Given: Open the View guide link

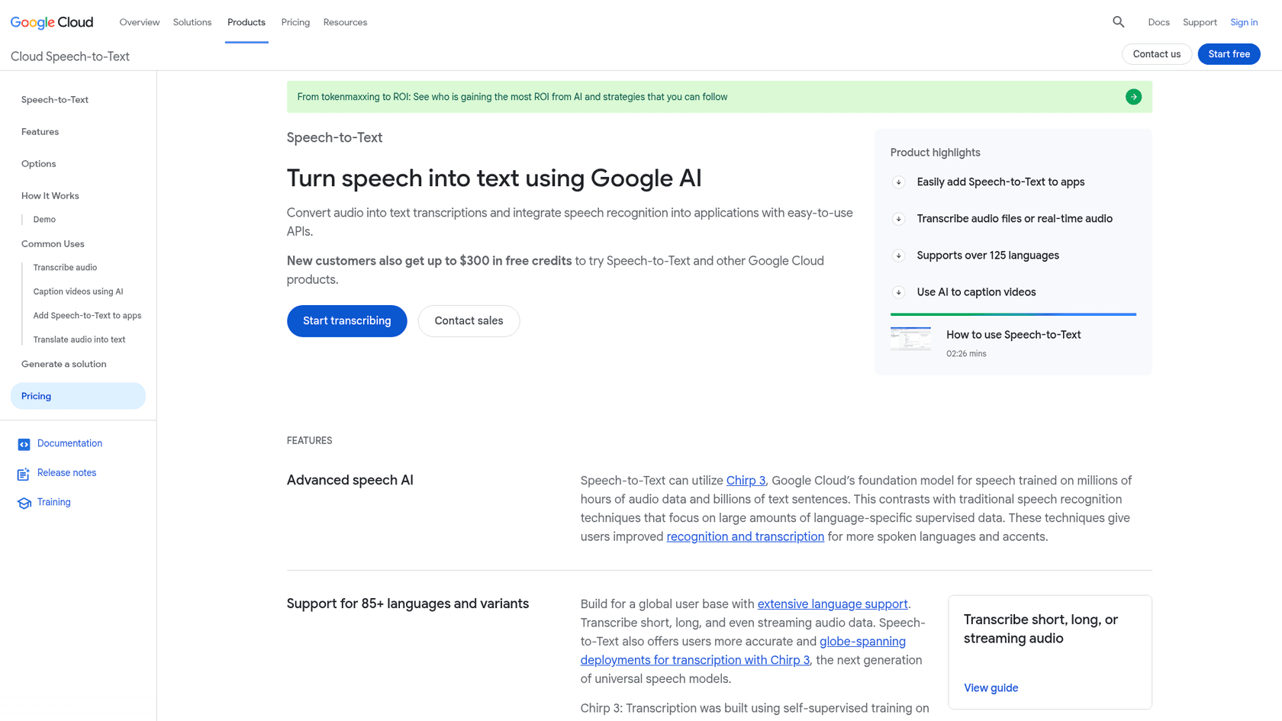Looking at the screenshot, I should 990,688.
